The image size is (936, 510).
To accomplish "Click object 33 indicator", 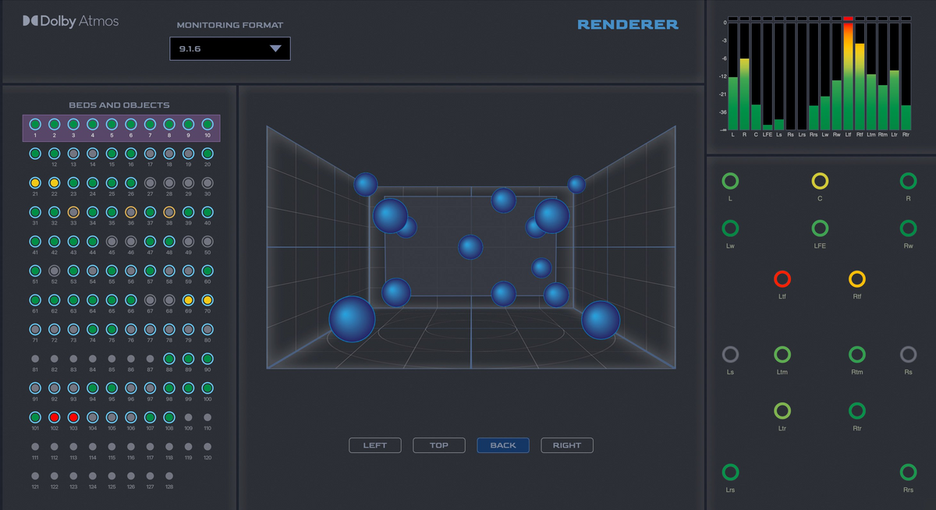I will pyautogui.click(x=73, y=212).
